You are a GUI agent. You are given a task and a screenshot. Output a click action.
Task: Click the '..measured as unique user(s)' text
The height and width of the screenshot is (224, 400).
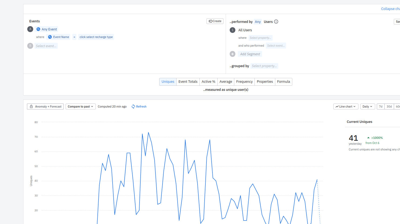point(226,90)
